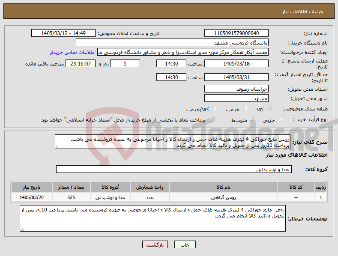Click the جزئیات اطلاعات نیاز page title
The width and height of the screenshot is (338, 256).
pyautogui.click(x=302, y=12)
